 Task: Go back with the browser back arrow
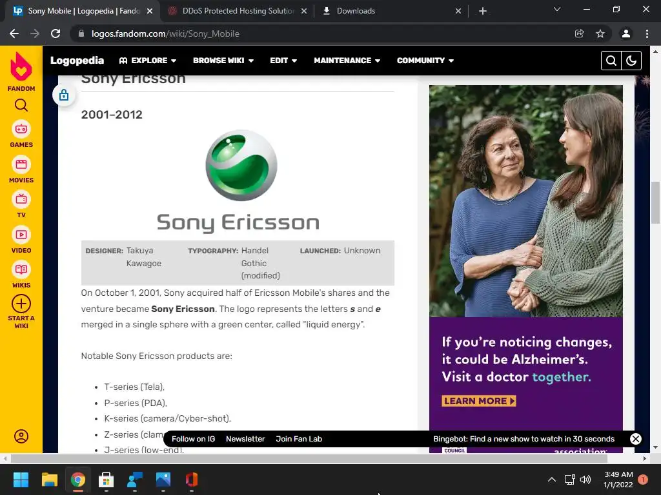(x=14, y=34)
